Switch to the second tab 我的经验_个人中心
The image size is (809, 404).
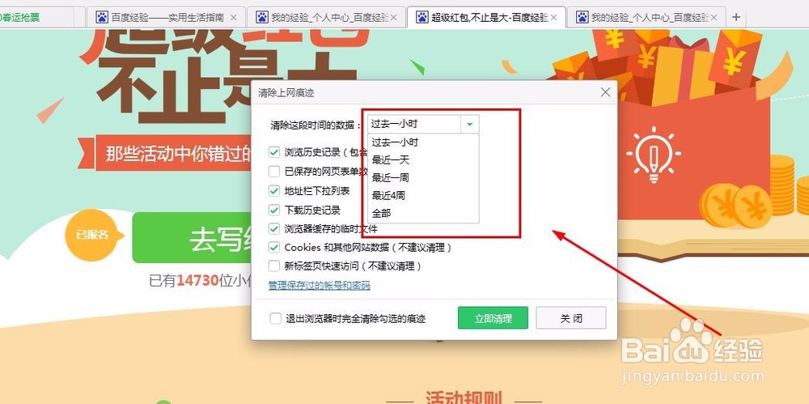coord(327,17)
